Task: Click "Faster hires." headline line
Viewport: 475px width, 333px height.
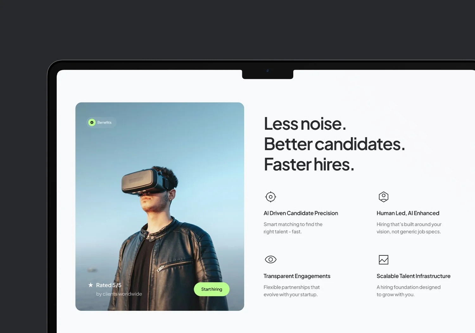Action: pyautogui.click(x=309, y=165)
